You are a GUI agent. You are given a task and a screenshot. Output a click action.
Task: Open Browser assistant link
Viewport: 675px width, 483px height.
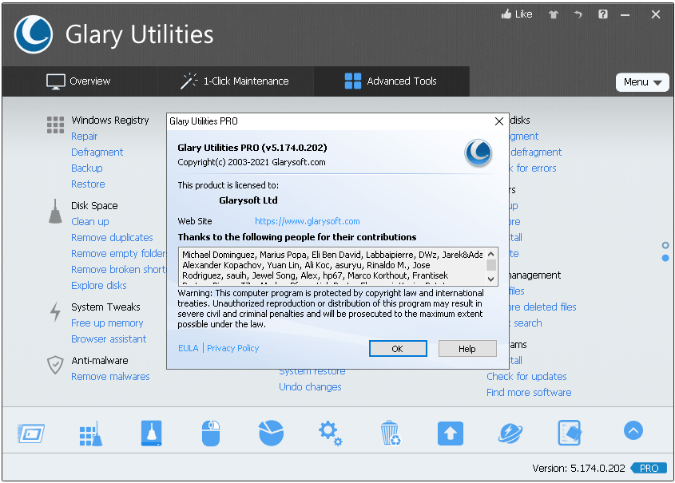click(109, 339)
